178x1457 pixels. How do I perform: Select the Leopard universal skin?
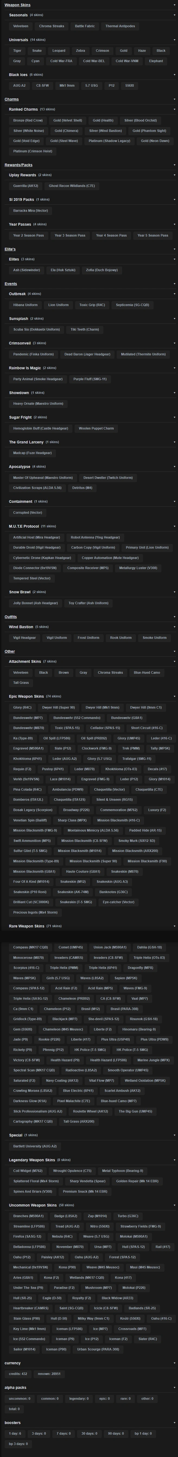point(59,51)
